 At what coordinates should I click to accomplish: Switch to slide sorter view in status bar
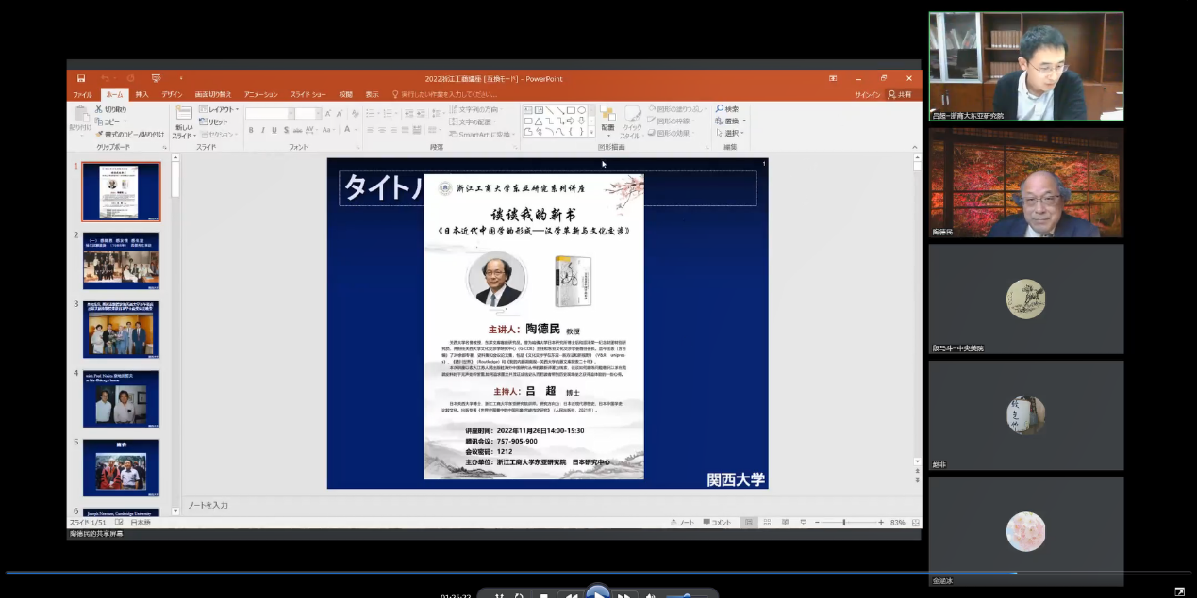point(767,522)
